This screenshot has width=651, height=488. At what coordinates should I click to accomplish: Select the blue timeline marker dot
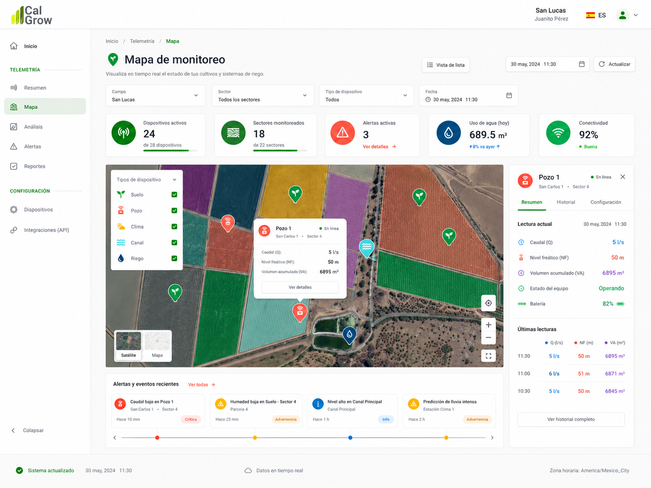tap(350, 438)
